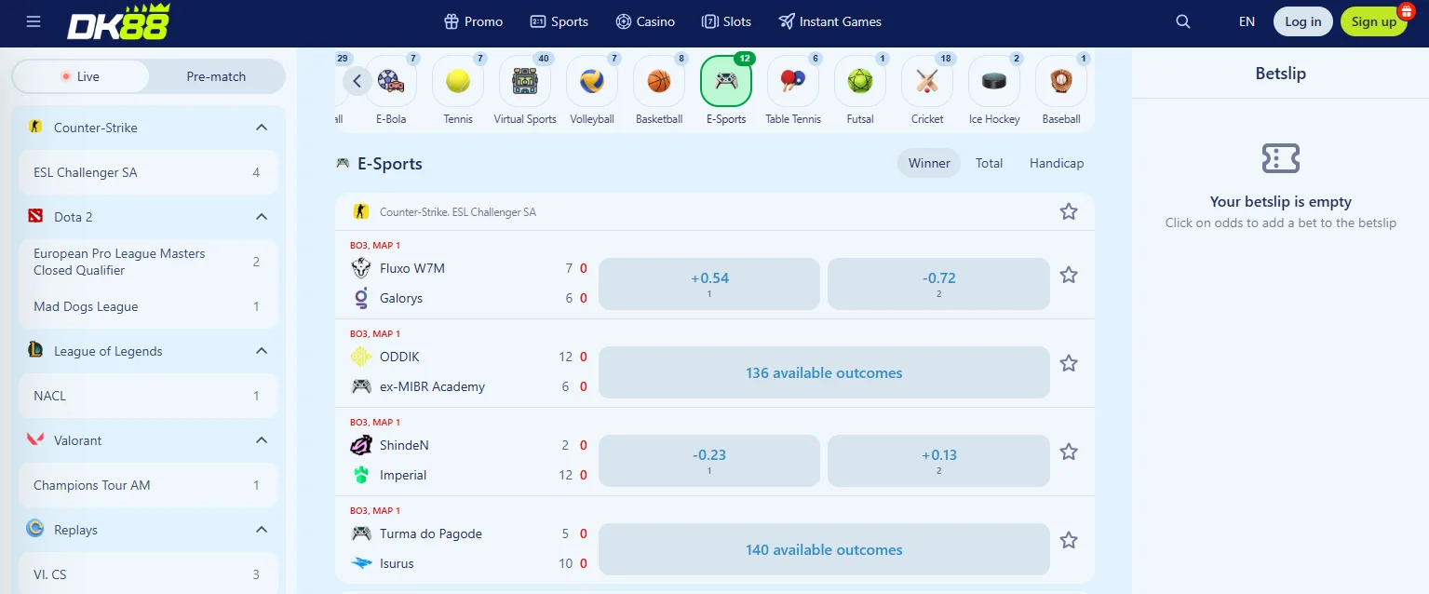Viewport: 1429px width, 594px height.
Task: Open the Casino menu
Action: (x=645, y=21)
